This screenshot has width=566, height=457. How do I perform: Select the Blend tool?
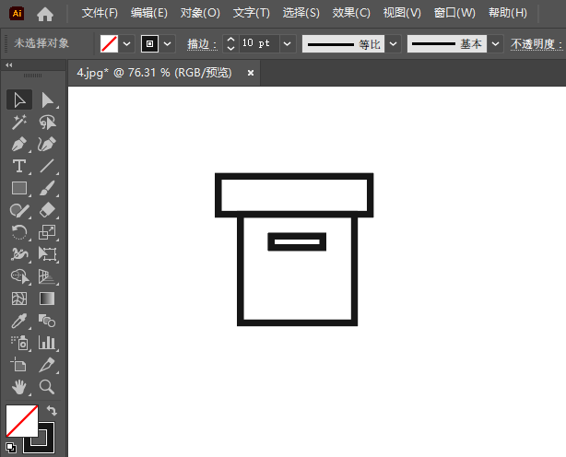pyautogui.click(x=47, y=321)
